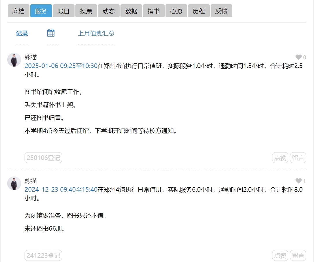Click the heart icon on the 2025-01-06 record
The image size is (314, 262).
(298, 57)
